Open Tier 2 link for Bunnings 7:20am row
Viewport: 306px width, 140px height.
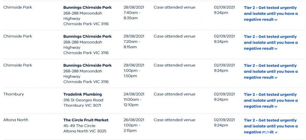pyautogui.click(x=271, y=42)
